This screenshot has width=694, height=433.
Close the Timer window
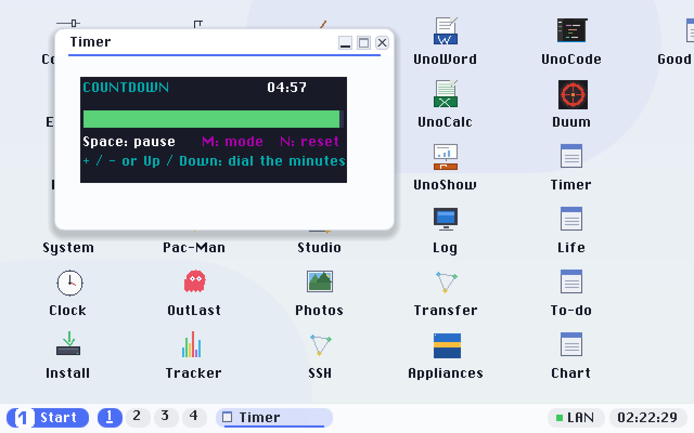[382, 43]
